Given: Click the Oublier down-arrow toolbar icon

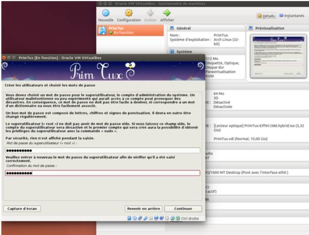Looking at the screenshot, I should 150,13.
